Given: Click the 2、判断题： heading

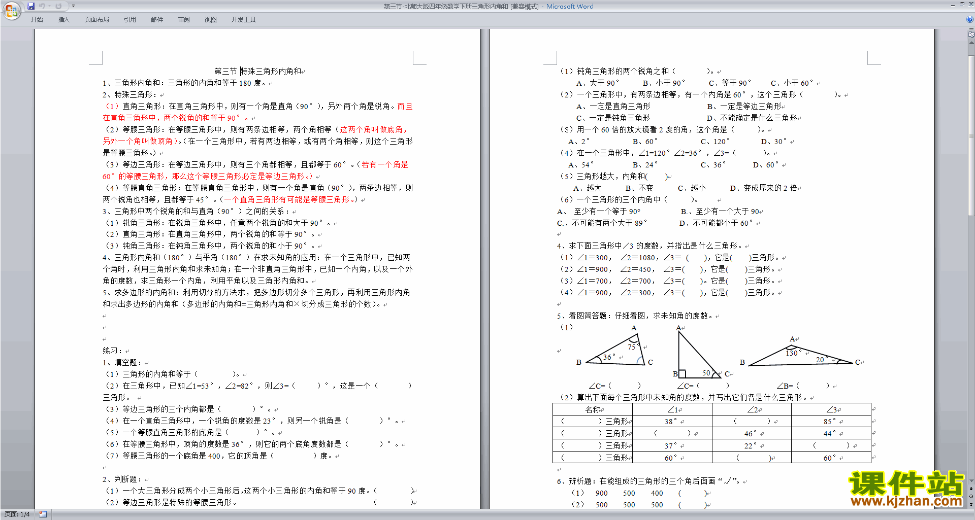Looking at the screenshot, I should (122, 479).
